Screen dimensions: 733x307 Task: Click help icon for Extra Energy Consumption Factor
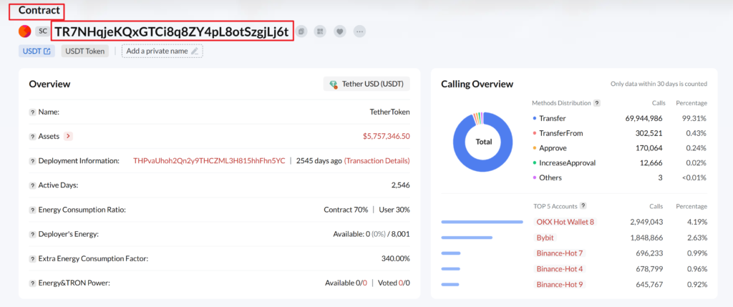(x=32, y=258)
